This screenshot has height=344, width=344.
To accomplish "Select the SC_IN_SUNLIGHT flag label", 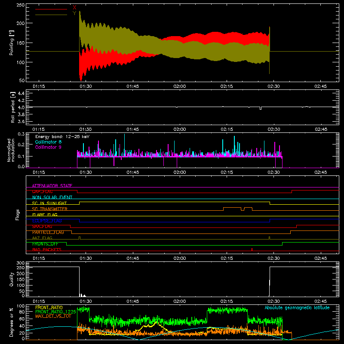I will point(49,203).
